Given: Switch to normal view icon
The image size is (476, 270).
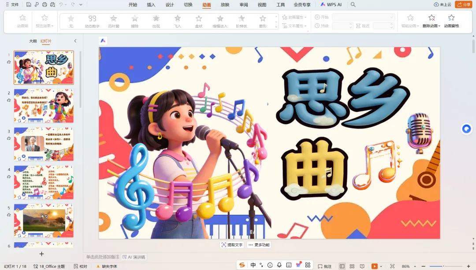Looking at the screenshot, I should click(x=342, y=266).
